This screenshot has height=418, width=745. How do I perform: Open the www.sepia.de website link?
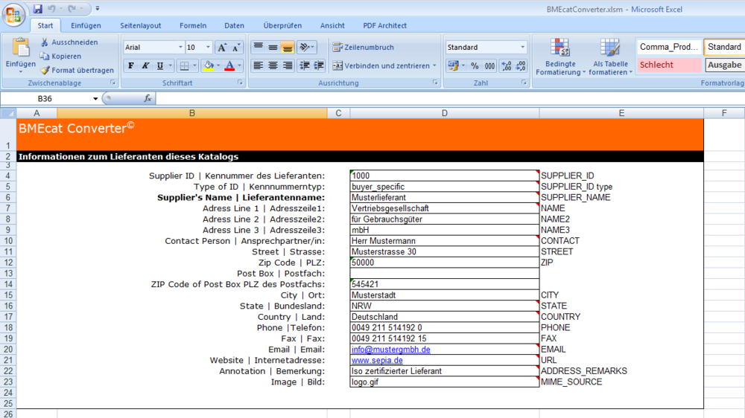377,361
